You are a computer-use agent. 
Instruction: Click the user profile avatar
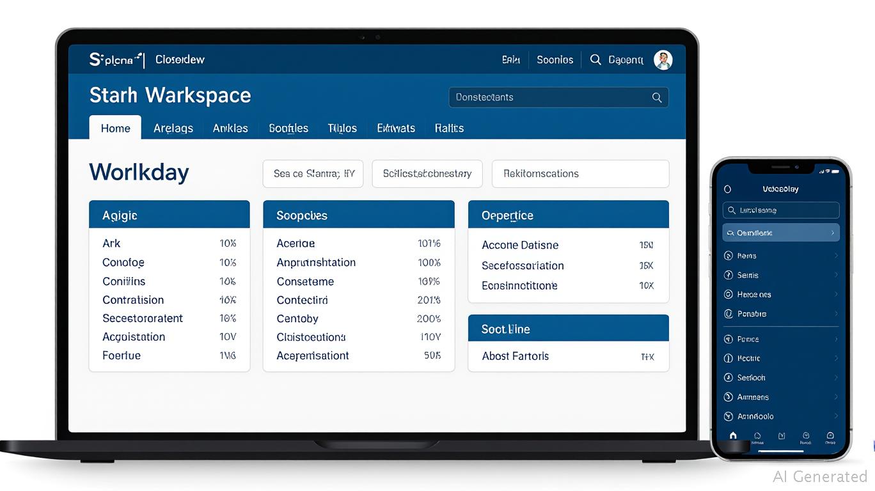(x=663, y=60)
